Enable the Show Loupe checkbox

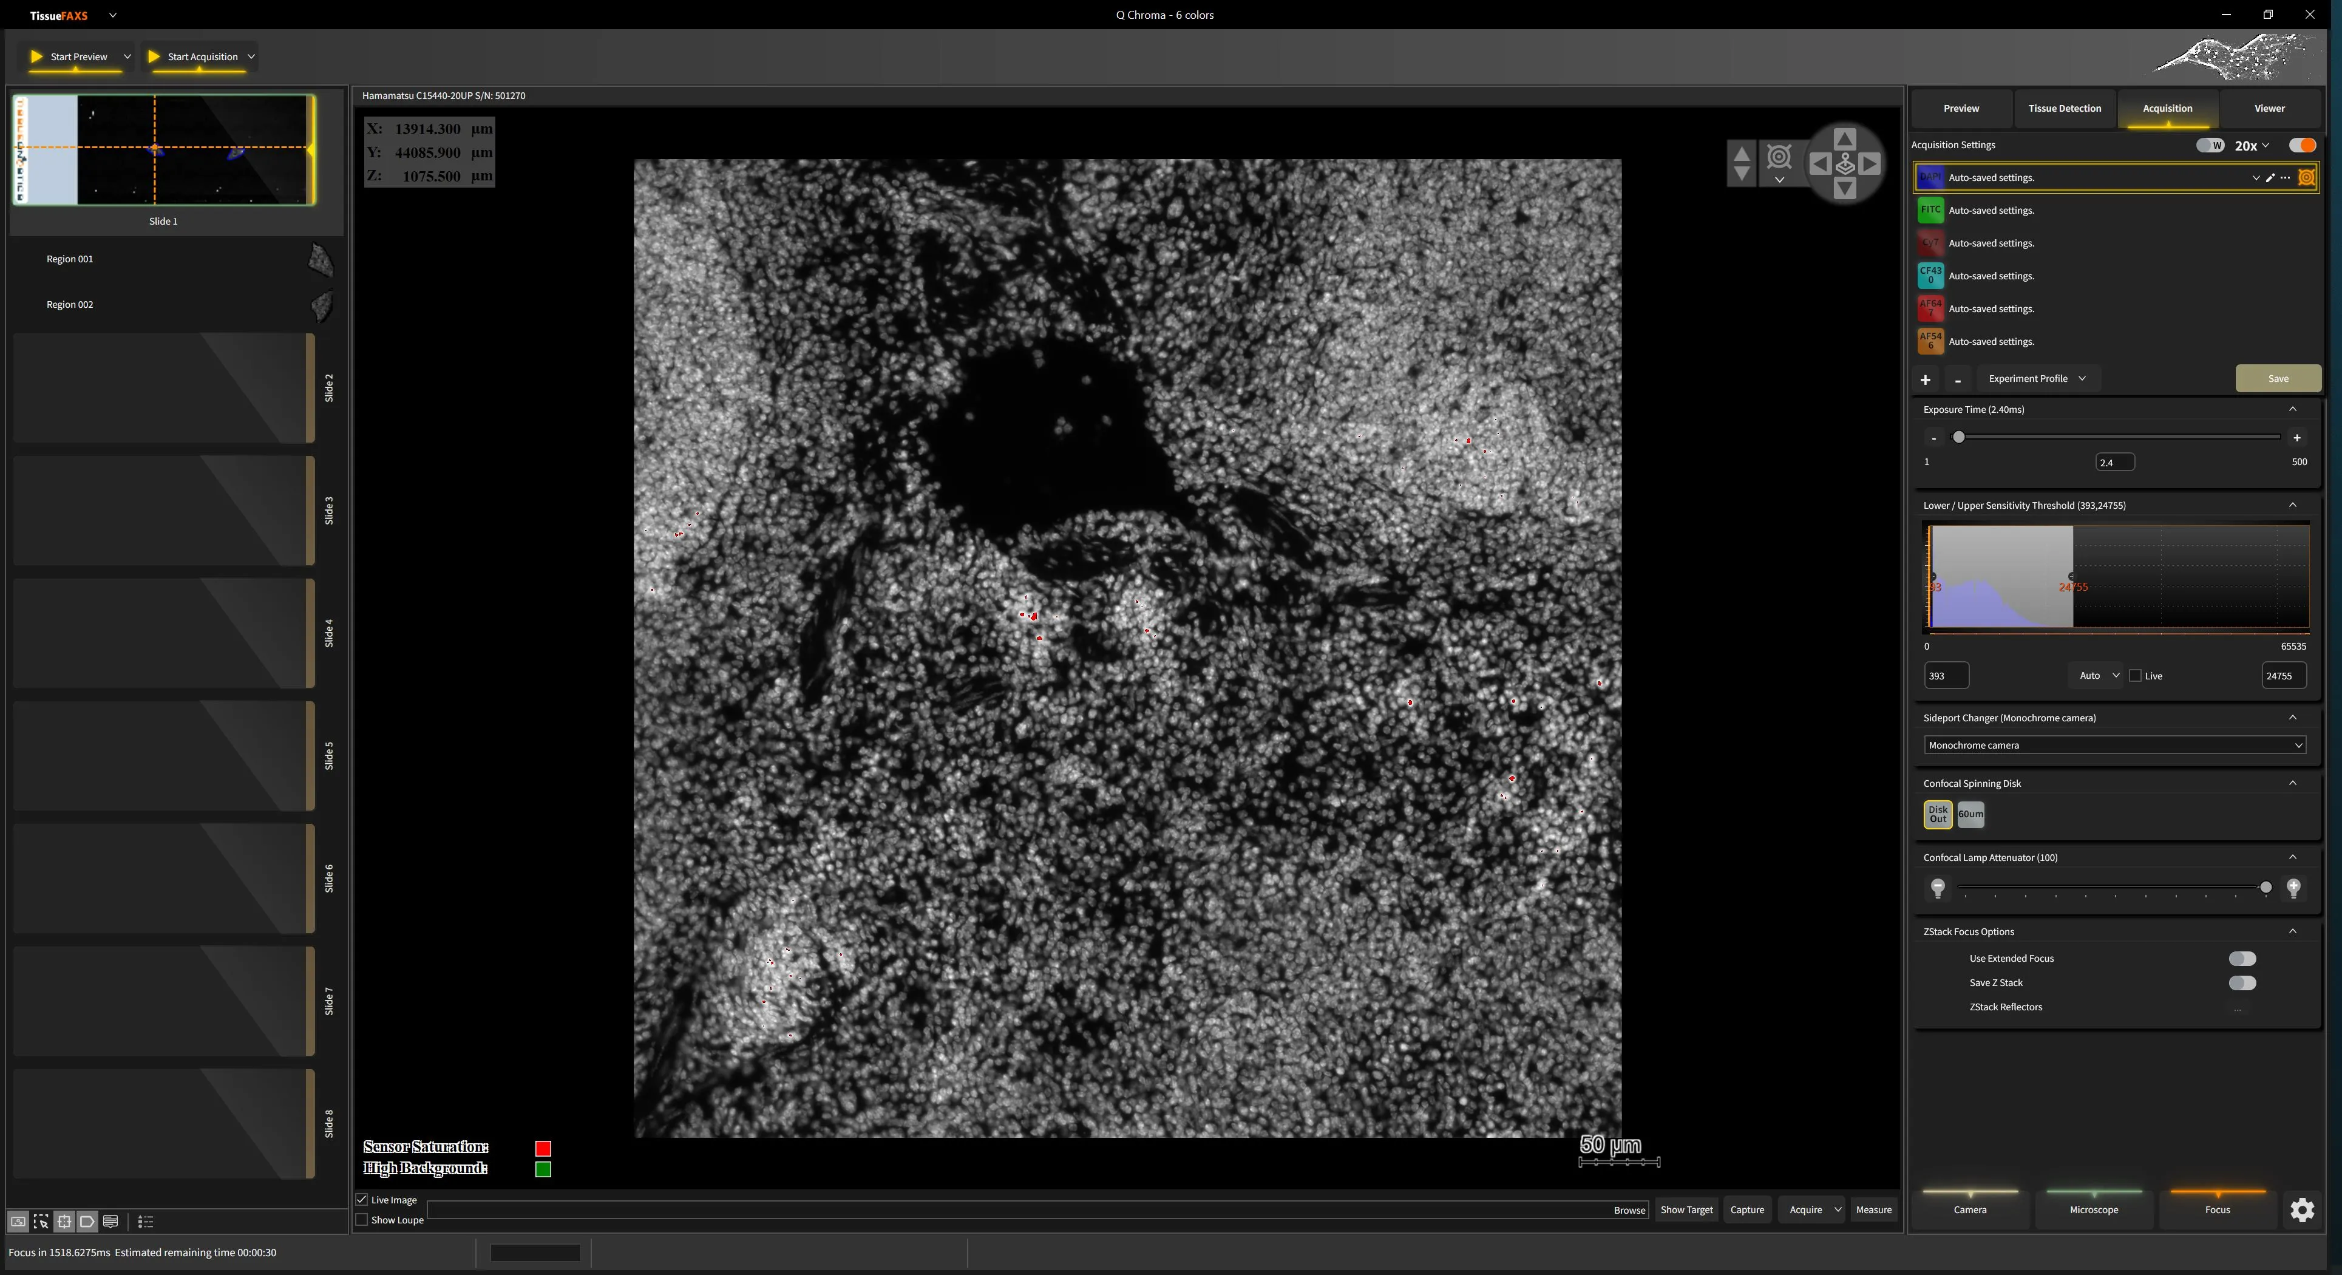click(362, 1220)
